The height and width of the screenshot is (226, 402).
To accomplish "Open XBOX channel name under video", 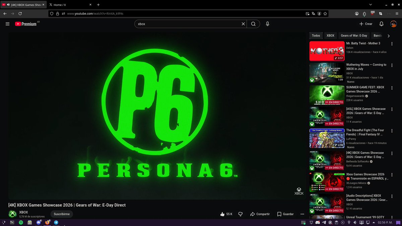I will coord(23,212).
